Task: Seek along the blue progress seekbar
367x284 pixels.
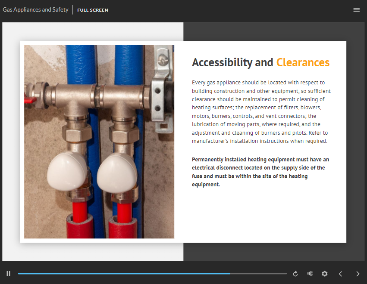Action: [152, 274]
